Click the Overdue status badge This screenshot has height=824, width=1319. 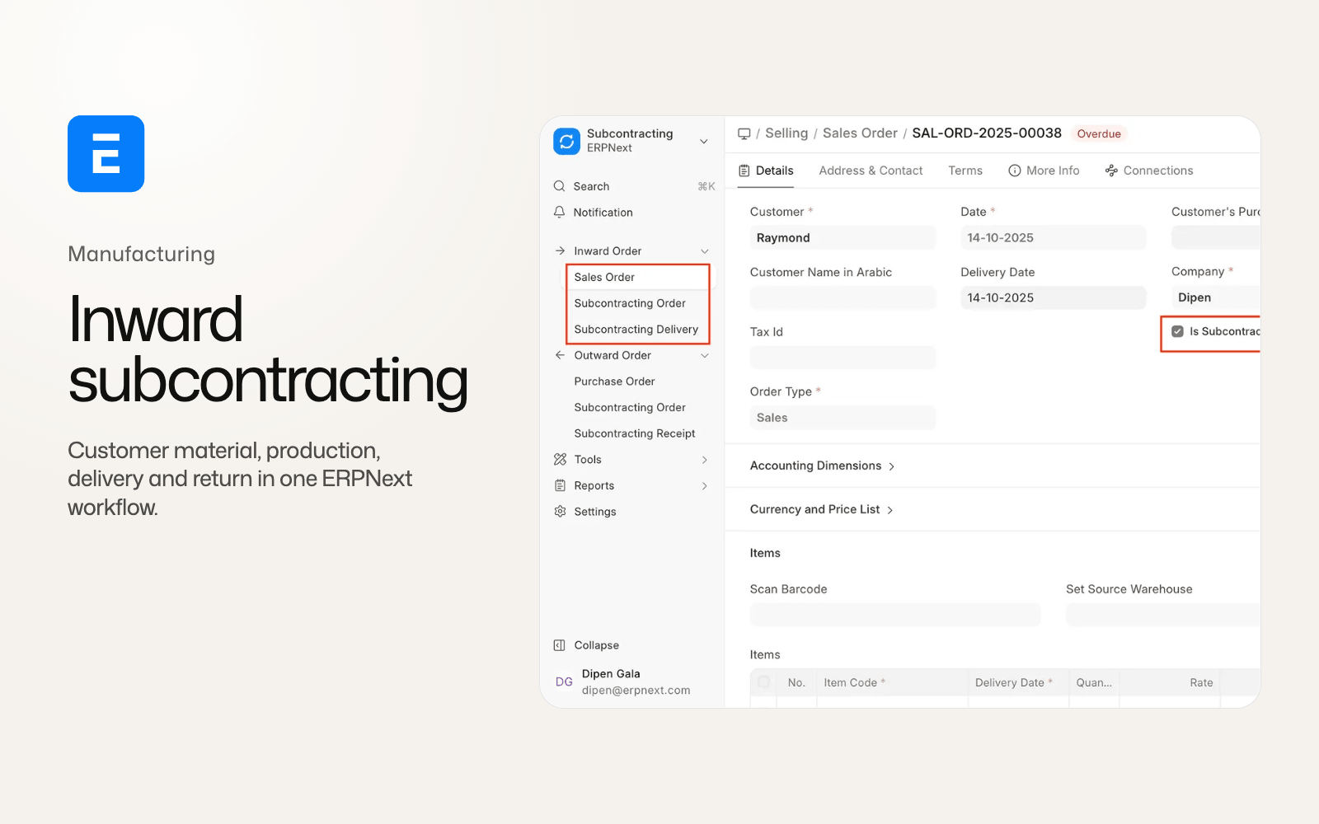click(1099, 133)
